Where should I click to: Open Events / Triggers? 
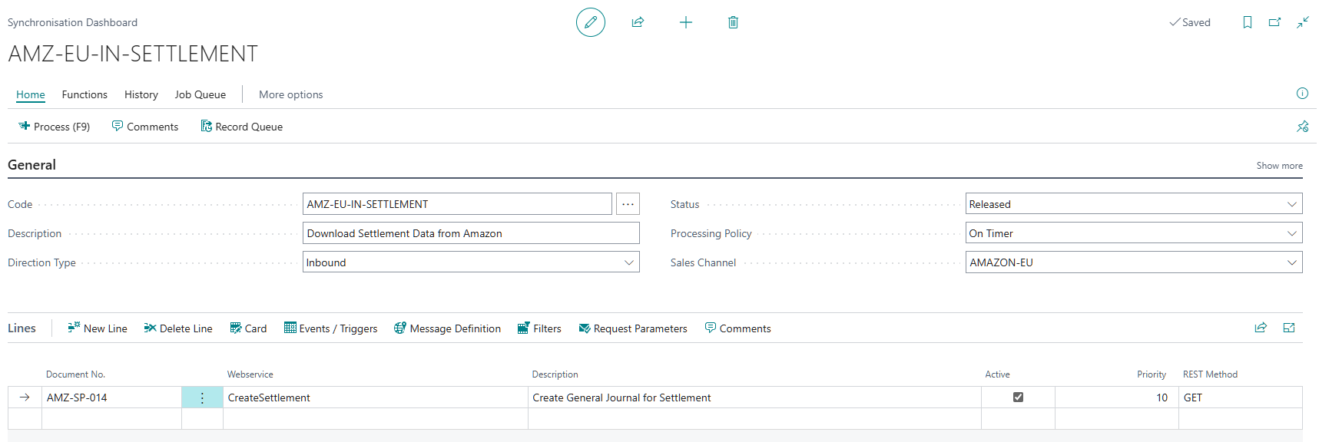pos(331,328)
